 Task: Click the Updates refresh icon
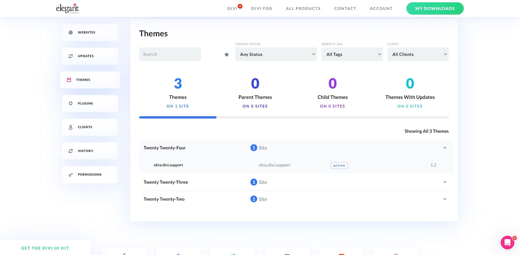tap(70, 56)
